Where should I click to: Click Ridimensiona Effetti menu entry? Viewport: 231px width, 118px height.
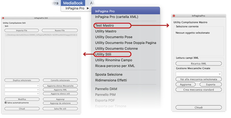[111, 80]
